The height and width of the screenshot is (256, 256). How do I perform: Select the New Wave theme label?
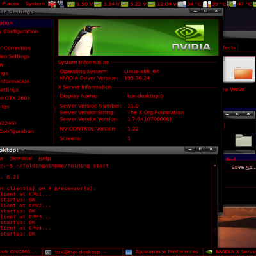[x=234, y=90]
